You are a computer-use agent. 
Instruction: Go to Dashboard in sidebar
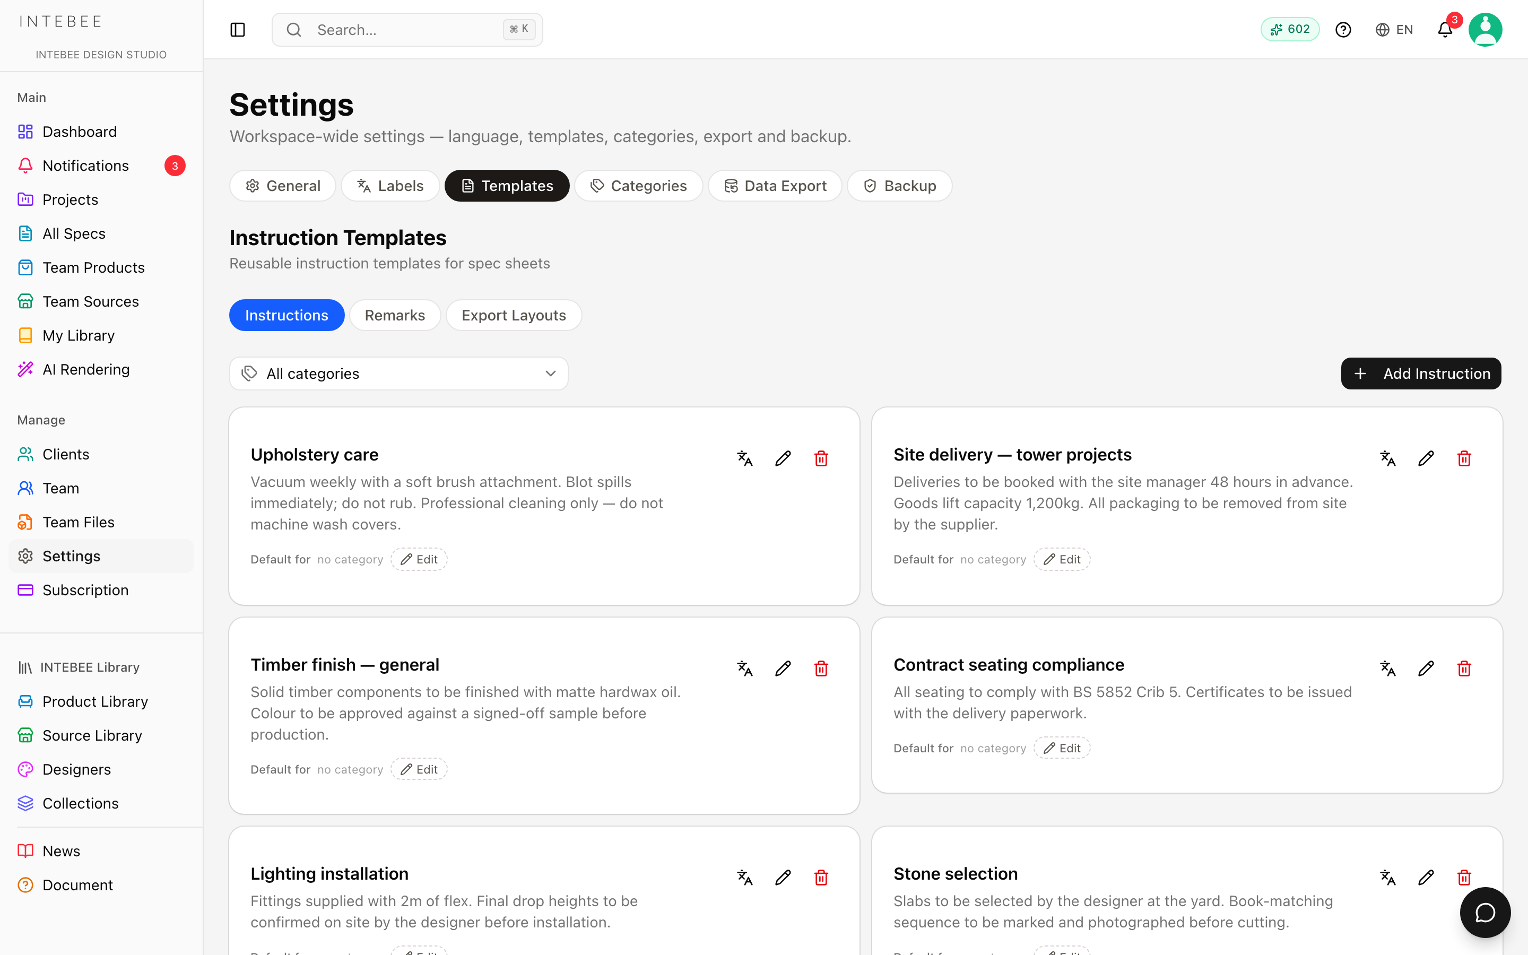[x=101, y=132]
